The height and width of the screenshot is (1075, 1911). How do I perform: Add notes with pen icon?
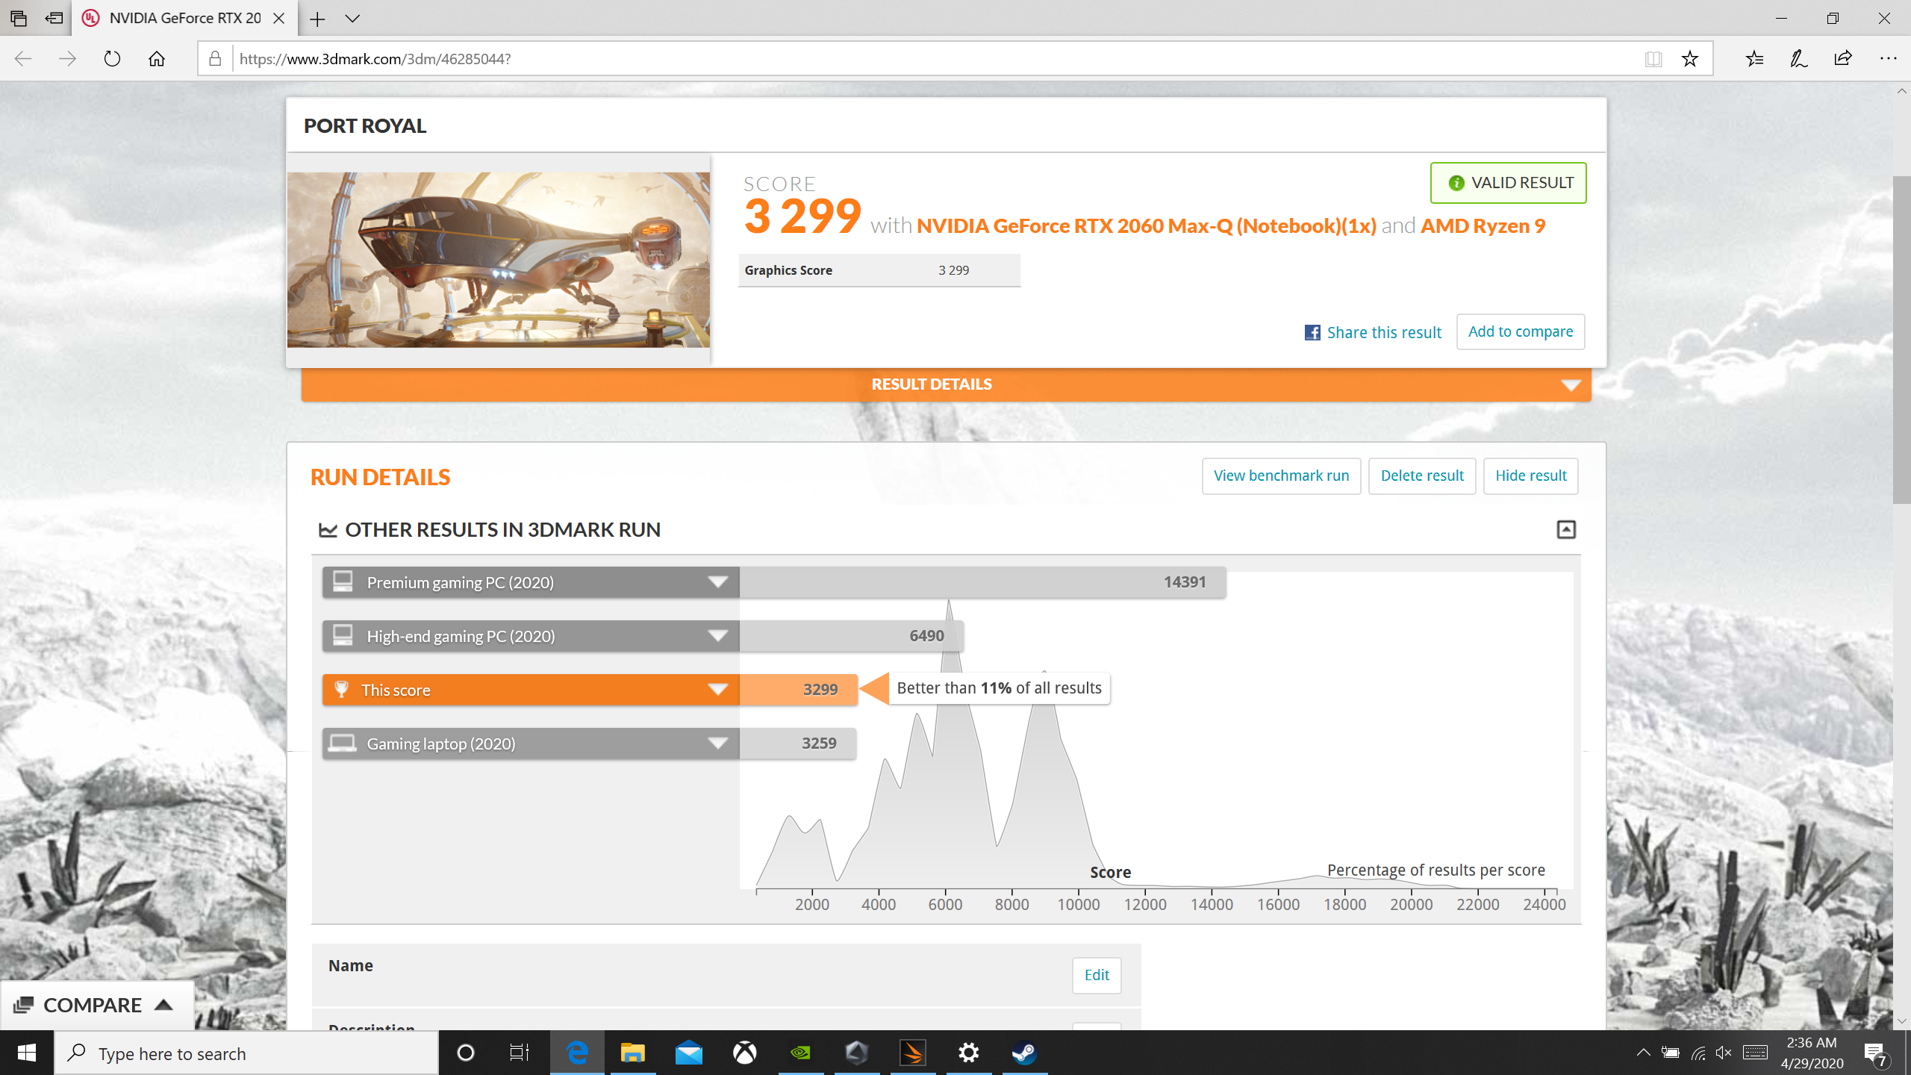[1798, 58]
